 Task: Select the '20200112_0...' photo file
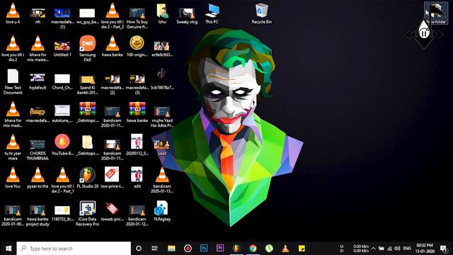(137, 142)
